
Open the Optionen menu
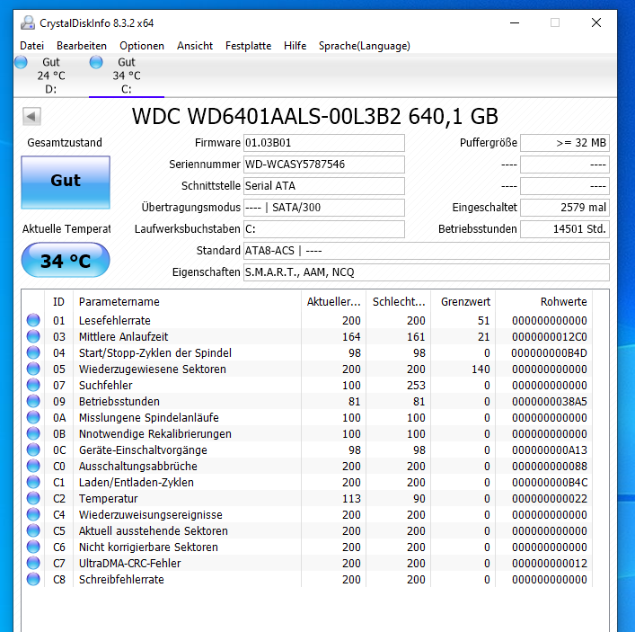pyautogui.click(x=142, y=46)
